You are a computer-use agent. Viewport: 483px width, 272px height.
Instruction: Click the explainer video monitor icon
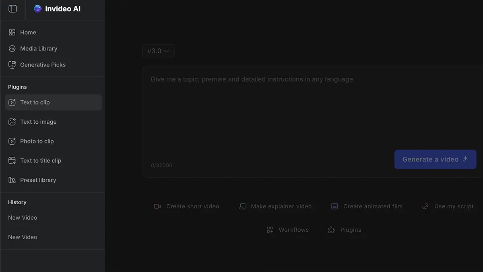(x=242, y=206)
